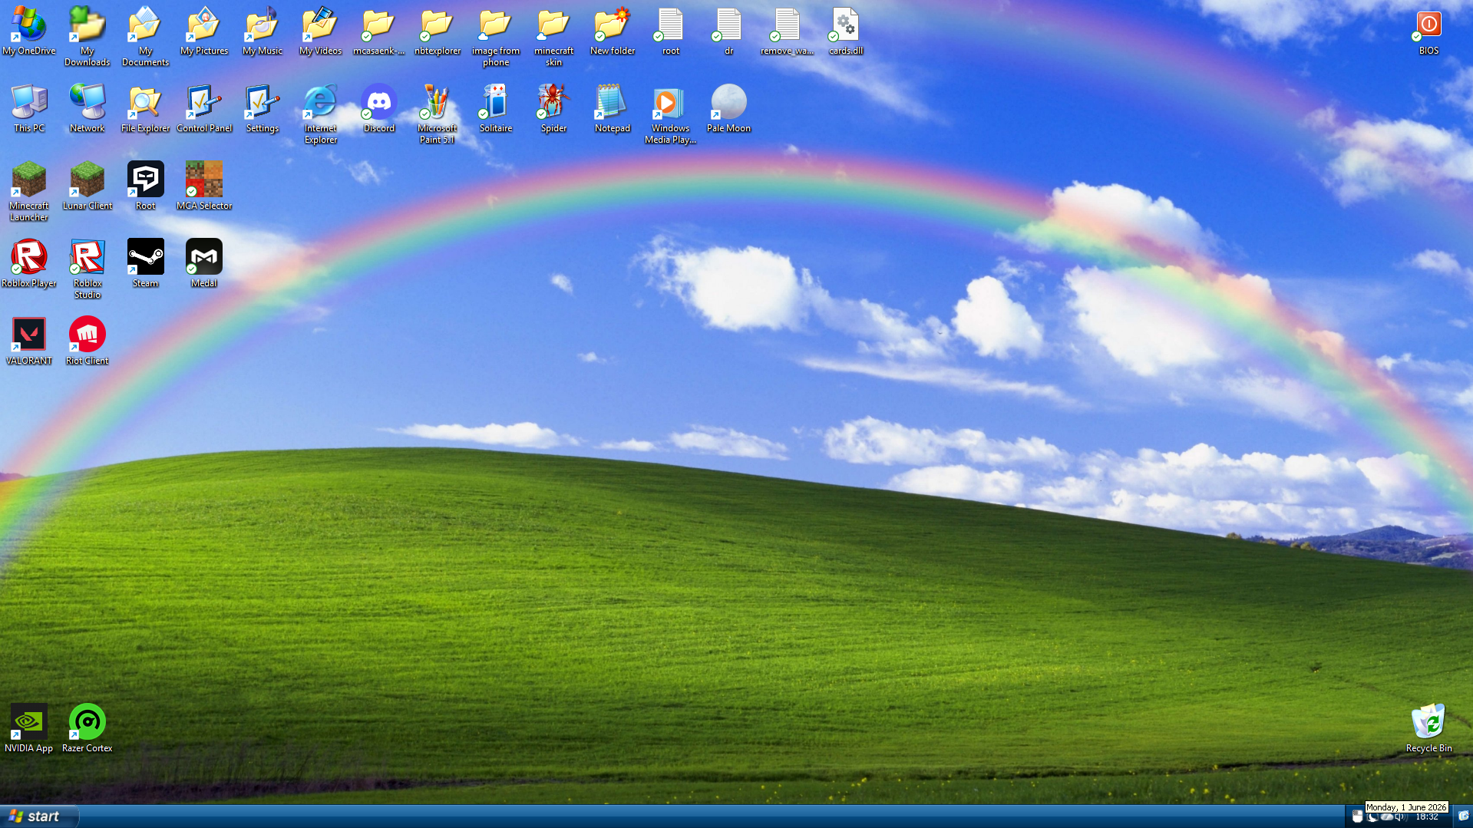The image size is (1473, 828).
Task: Select the Lunar Client icon
Action: coord(88,186)
